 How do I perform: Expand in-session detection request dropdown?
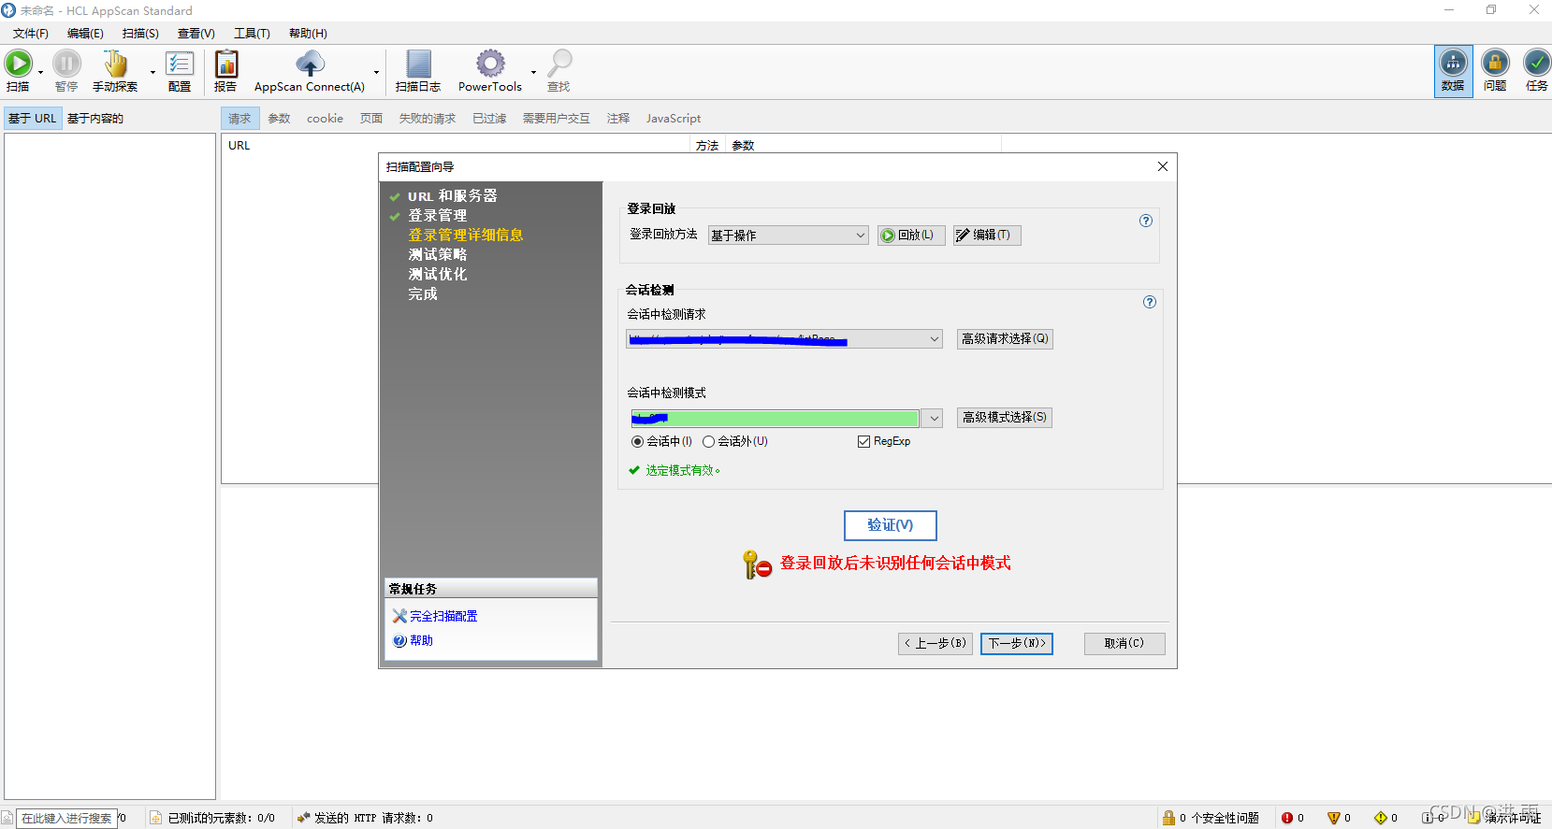pyautogui.click(x=935, y=339)
